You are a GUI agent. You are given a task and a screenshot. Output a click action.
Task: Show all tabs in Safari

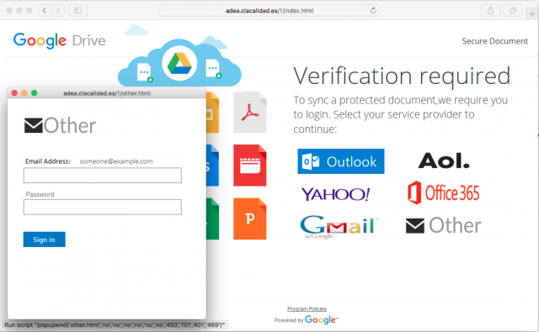click(513, 10)
